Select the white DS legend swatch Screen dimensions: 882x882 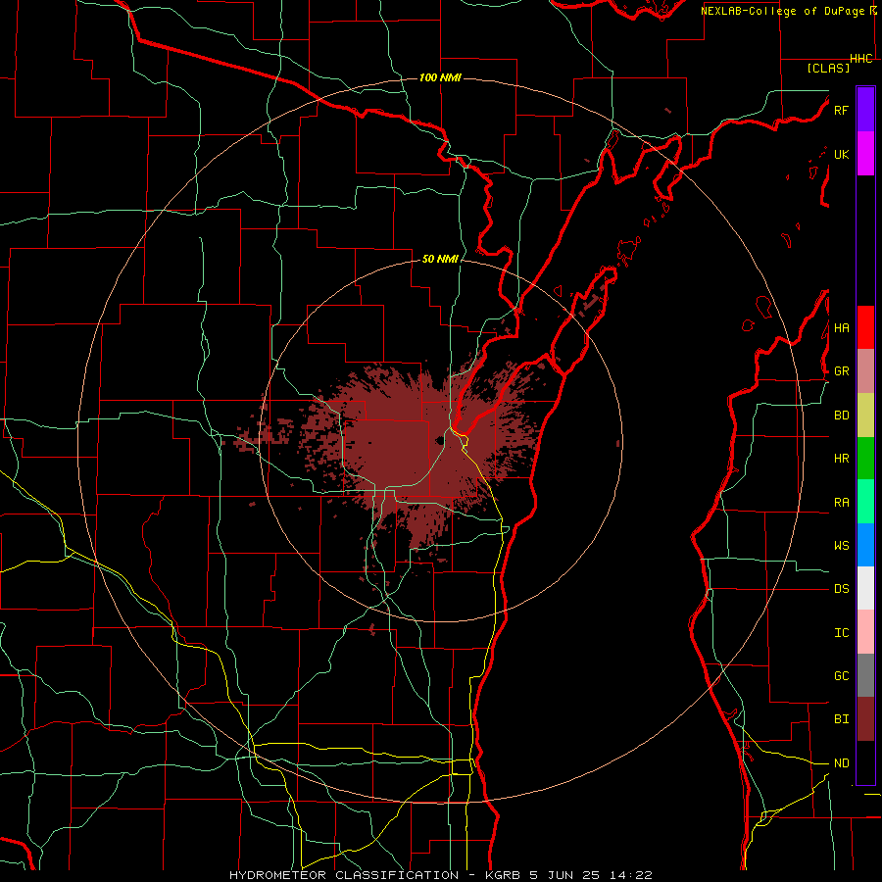[865, 588]
